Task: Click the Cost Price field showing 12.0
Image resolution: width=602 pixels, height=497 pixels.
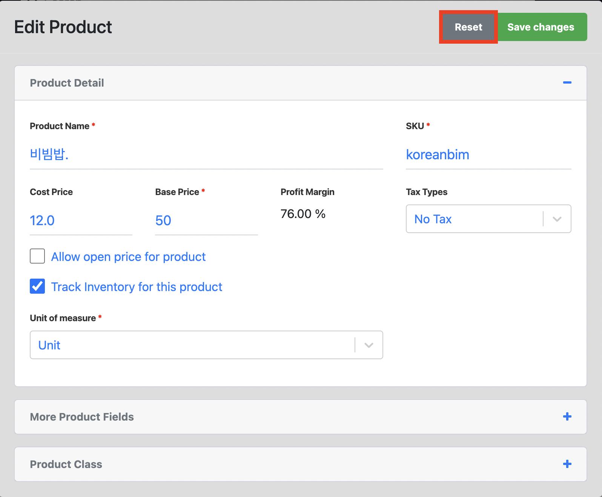Action: click(81, 221)
